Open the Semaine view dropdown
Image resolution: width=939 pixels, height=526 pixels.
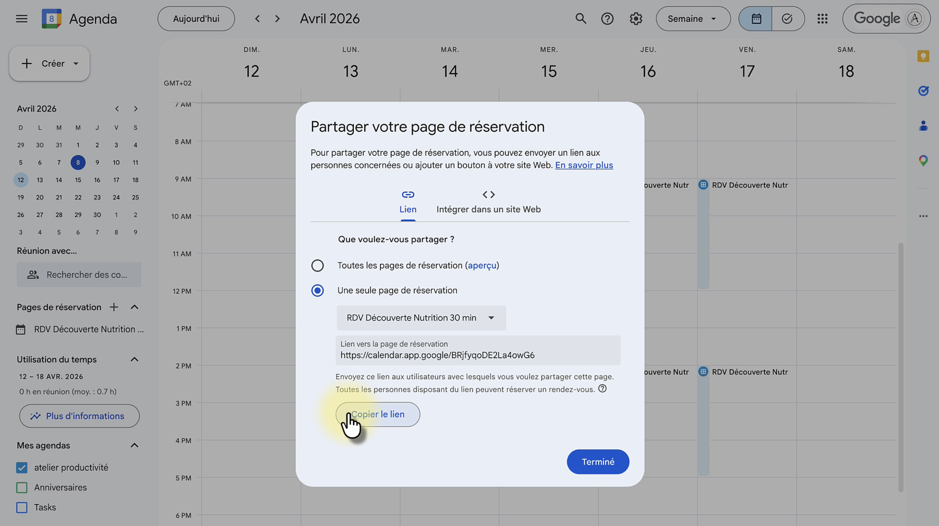(x=693, y=19)
